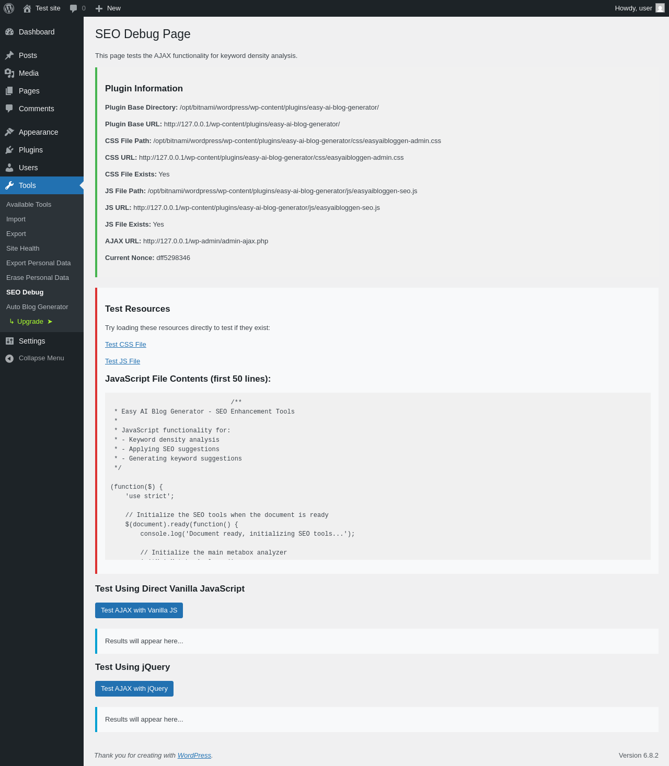Screen dimensions: 669x766
Task: Click the Dashboard gauge icon
Action: (9, 32)
